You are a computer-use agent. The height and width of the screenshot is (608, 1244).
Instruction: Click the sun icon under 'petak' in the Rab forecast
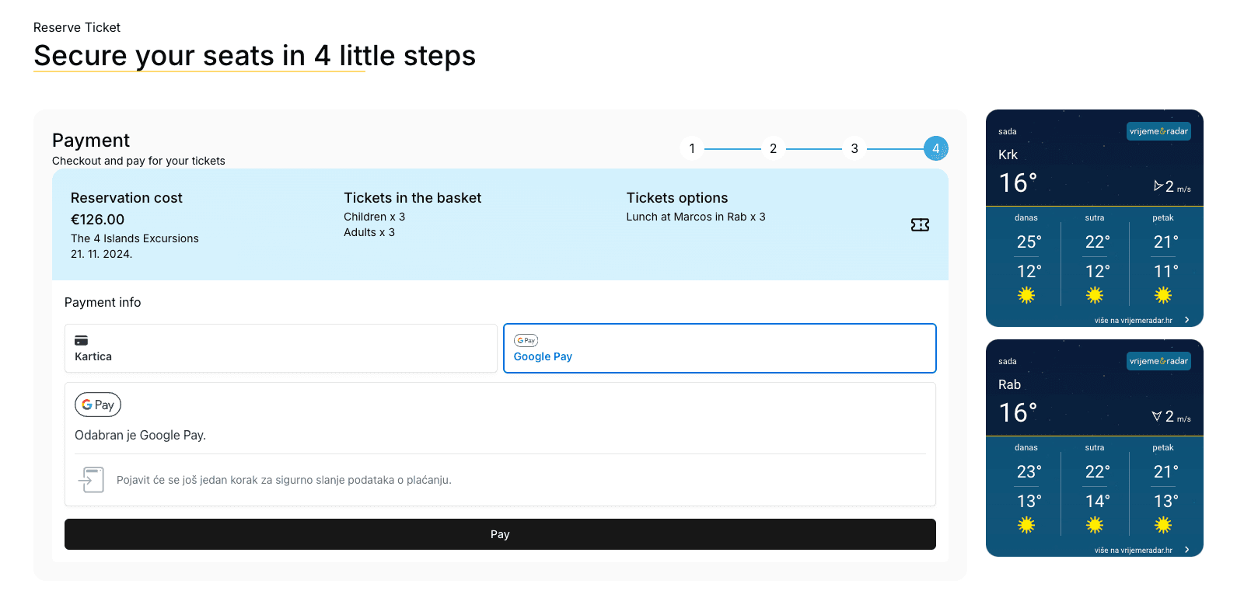coord(1164,525)
